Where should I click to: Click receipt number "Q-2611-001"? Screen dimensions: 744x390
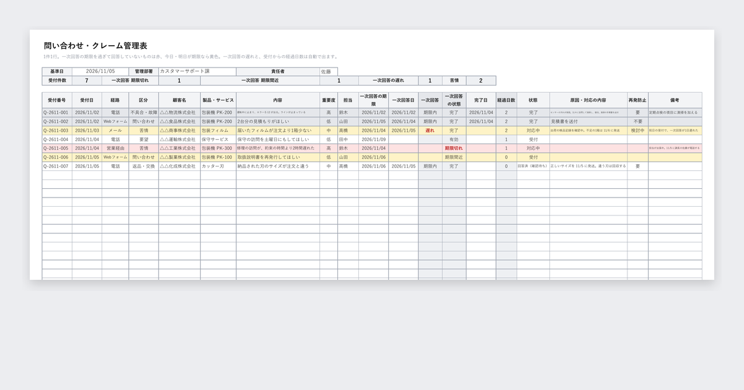click(x=56, y=113)
